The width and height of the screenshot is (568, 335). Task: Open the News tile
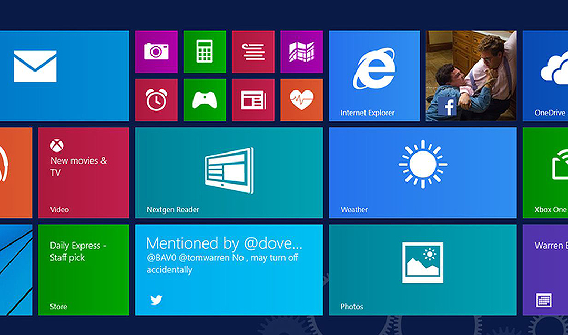click(253, 100)
